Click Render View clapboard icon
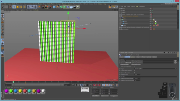The image size is (180, 101). coord(43,7)
